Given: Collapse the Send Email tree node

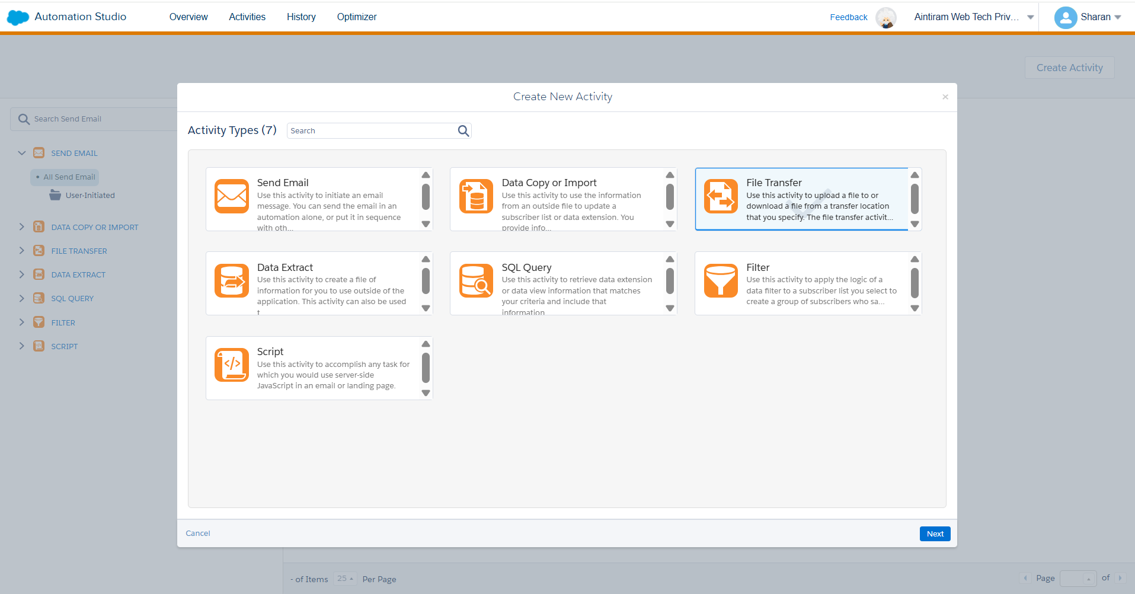Looking at the screenshot, I should [22, 153].
